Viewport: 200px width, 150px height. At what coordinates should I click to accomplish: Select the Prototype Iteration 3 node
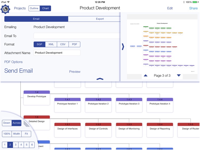pyautogui.click(x=129, y=105)
